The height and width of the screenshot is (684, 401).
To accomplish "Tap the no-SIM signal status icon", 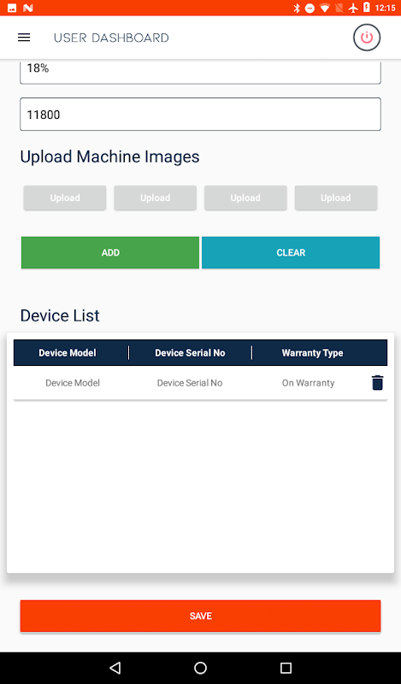I will click(x=339, y=8).
